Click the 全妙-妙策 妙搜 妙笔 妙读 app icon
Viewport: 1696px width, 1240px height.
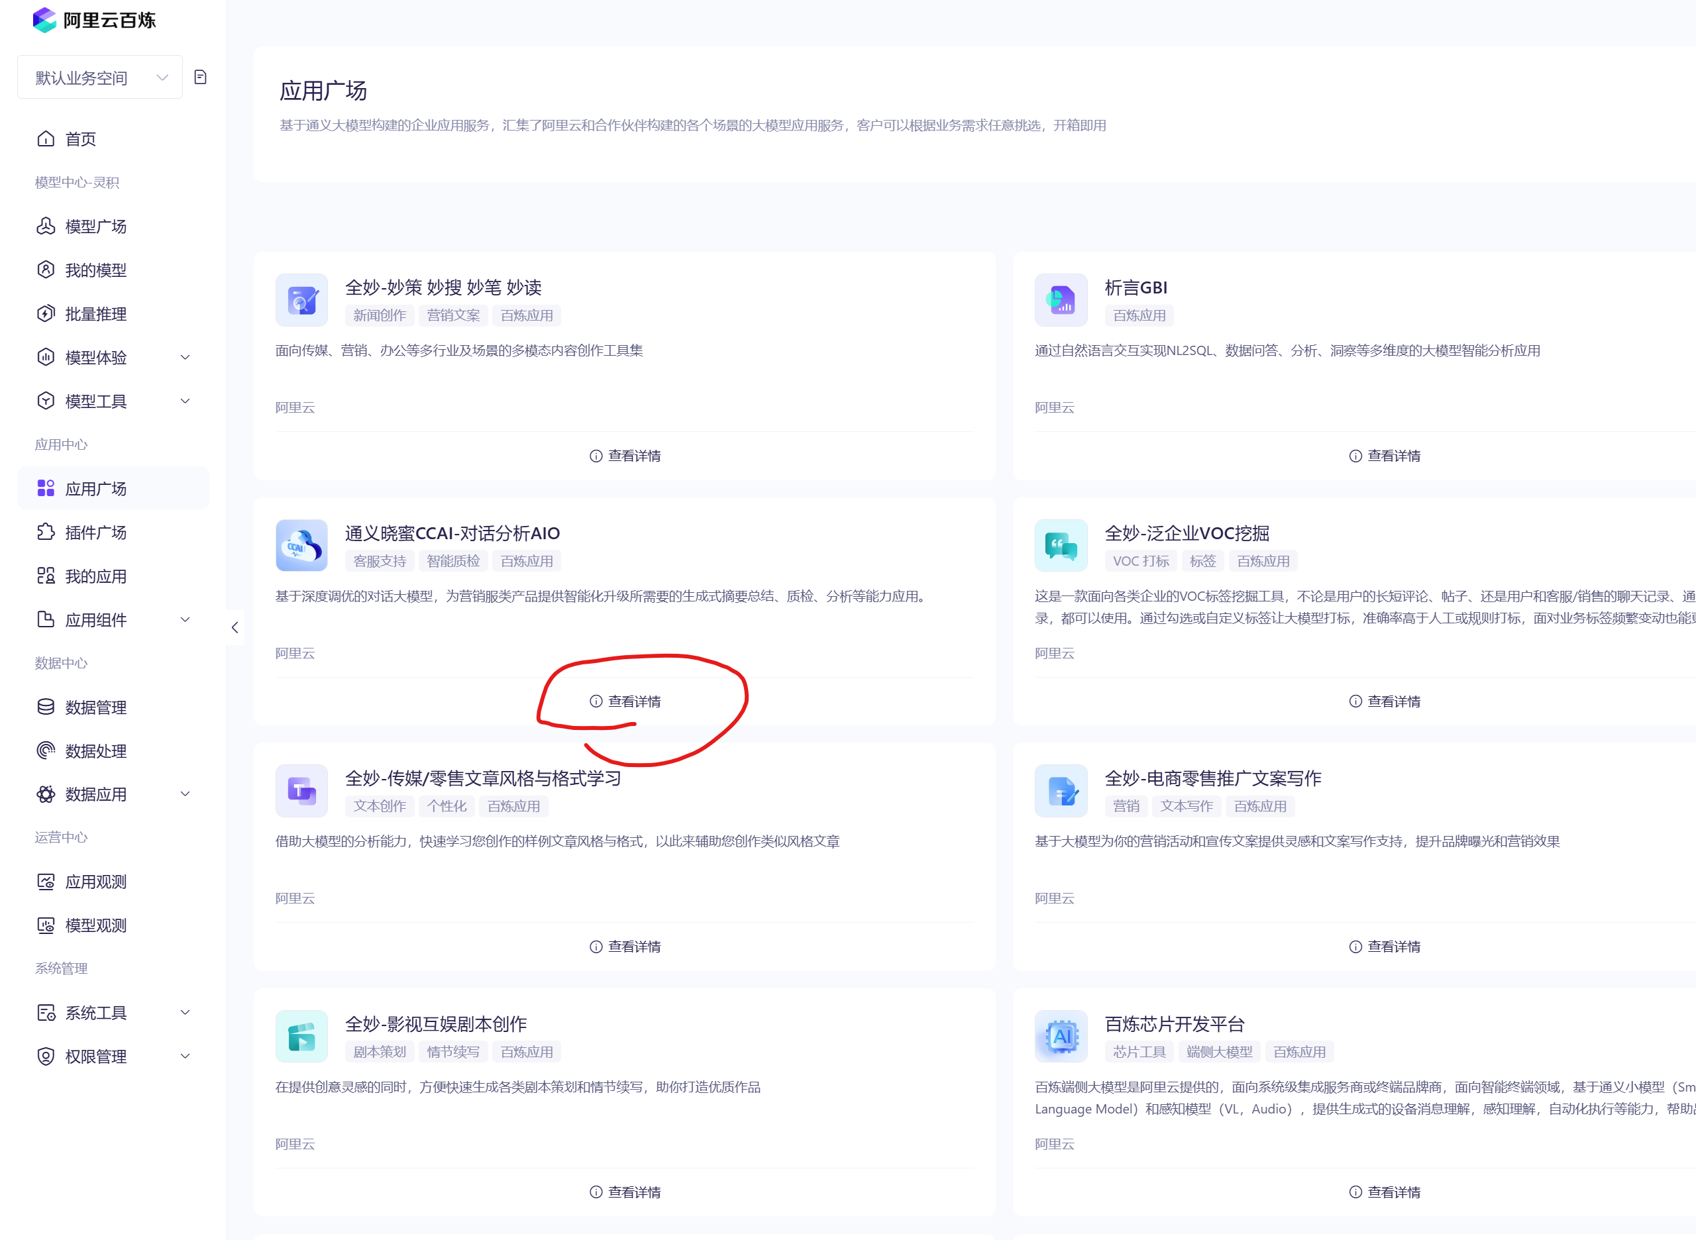301,300
